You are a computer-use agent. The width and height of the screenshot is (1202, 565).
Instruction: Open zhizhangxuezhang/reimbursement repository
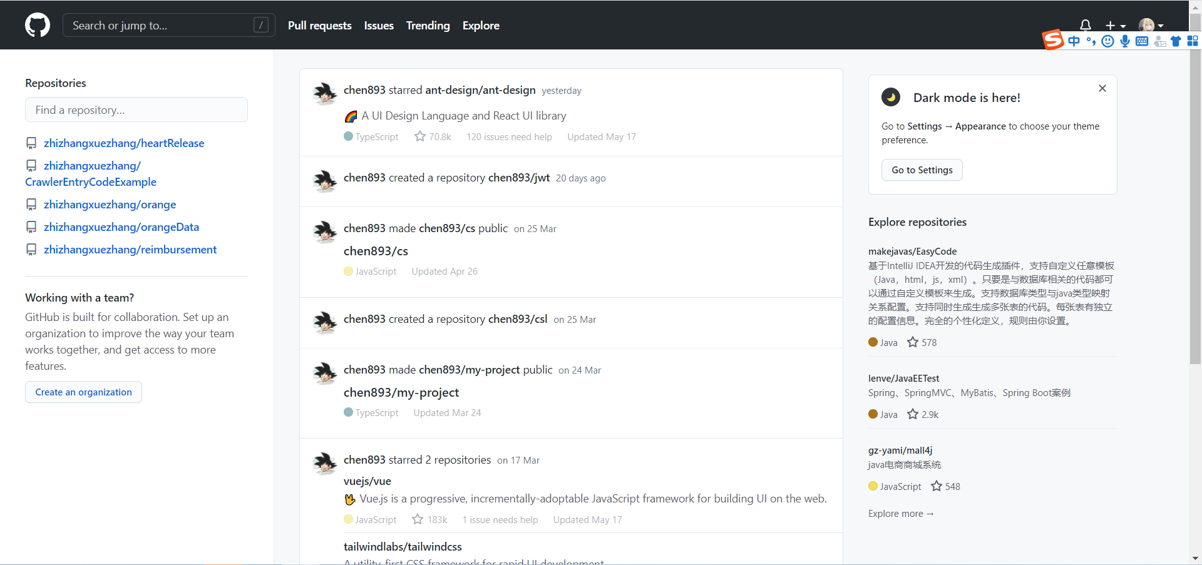pos(130,250)
